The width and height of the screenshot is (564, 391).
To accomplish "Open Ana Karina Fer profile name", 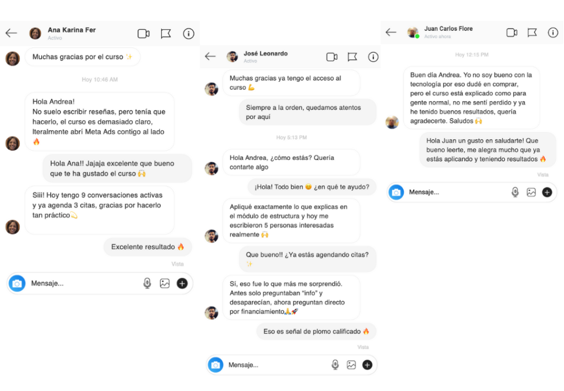I will click(x=72, y=30).
